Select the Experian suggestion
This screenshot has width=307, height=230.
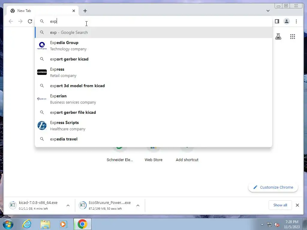tap(153, 99)
